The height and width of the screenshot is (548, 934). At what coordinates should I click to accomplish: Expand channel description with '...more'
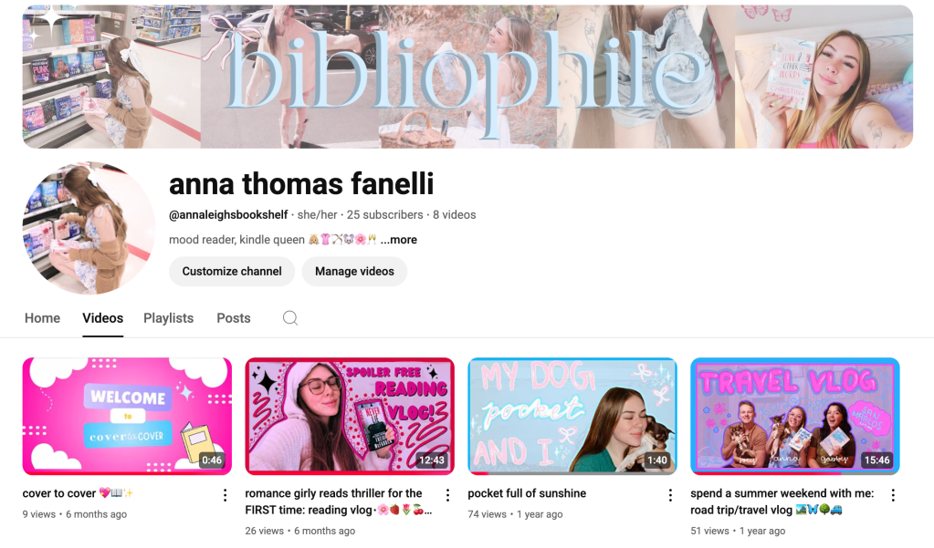(x=398, y=240)
